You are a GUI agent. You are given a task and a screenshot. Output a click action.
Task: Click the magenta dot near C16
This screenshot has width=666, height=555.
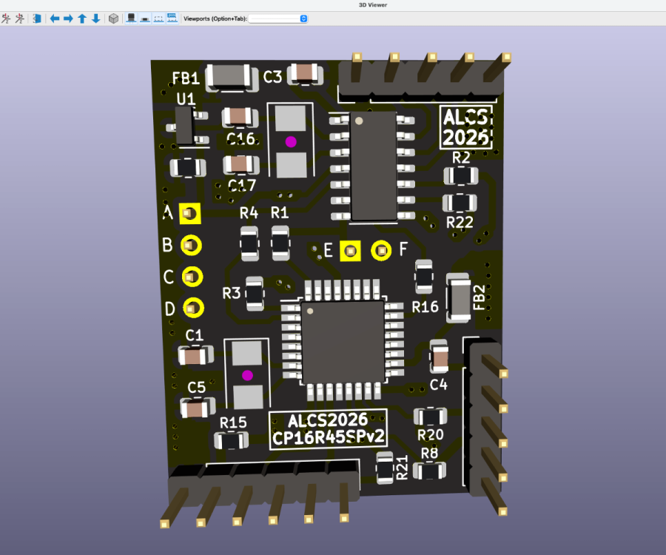coord(291,142)
